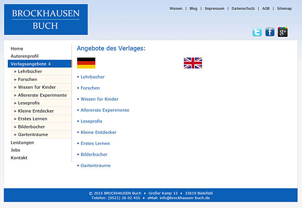The height and width of the screenshot is (208, 302).
Task: Select sidebar submenu Gartenträume
Action: pos(41,134)
